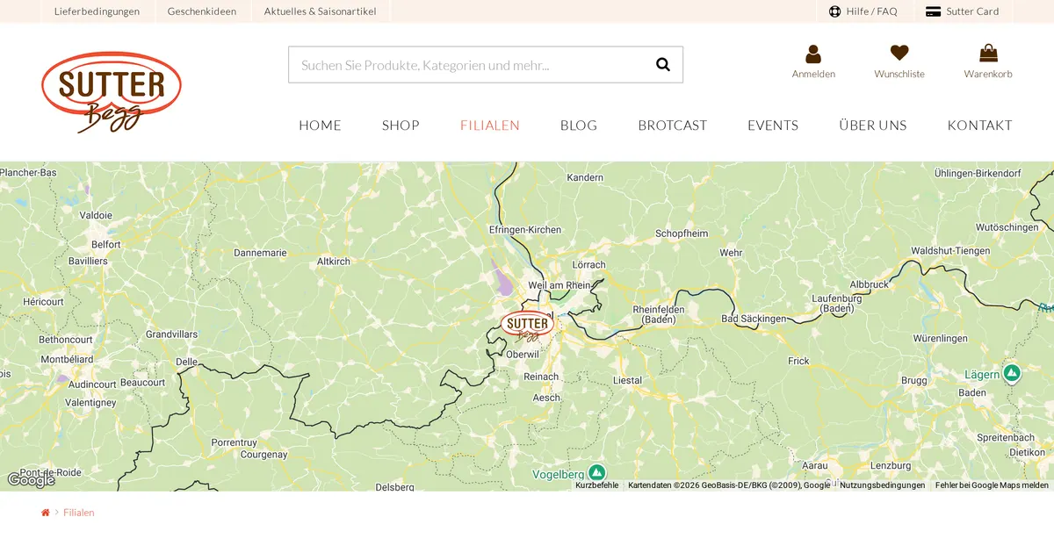Open the BROTCAST menu item
This screenshot has height=553, width=1054.
point(672,126)
